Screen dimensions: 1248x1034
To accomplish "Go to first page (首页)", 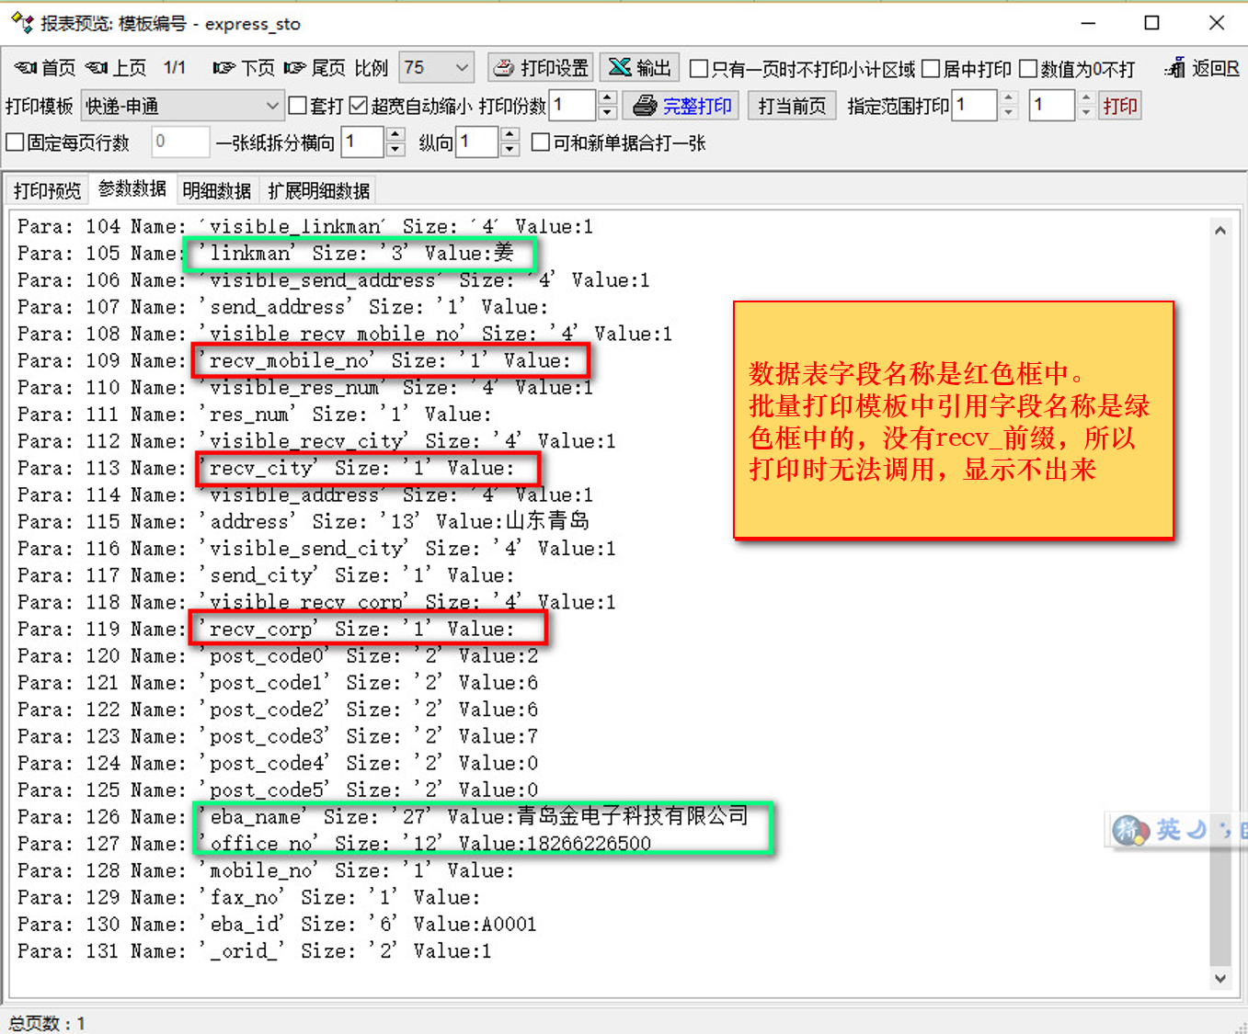I will (x=45, y=68).
